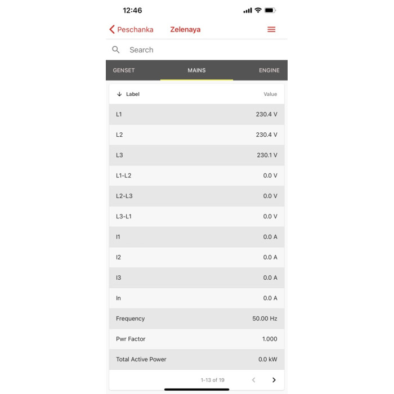Viewport: 394px width, 394px height.
Task: Go back to Peschanka
Action: (135, 30)
